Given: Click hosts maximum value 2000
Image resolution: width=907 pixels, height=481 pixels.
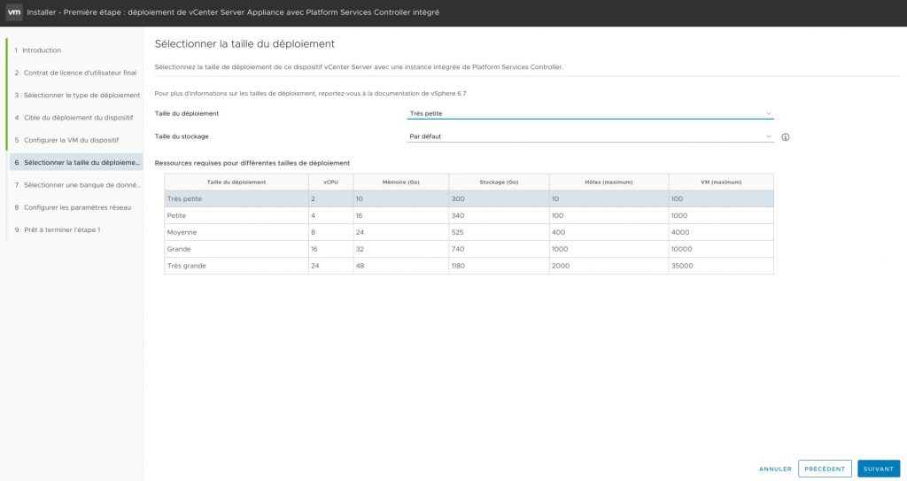Looking at the screenshot, I should (561, 266).
